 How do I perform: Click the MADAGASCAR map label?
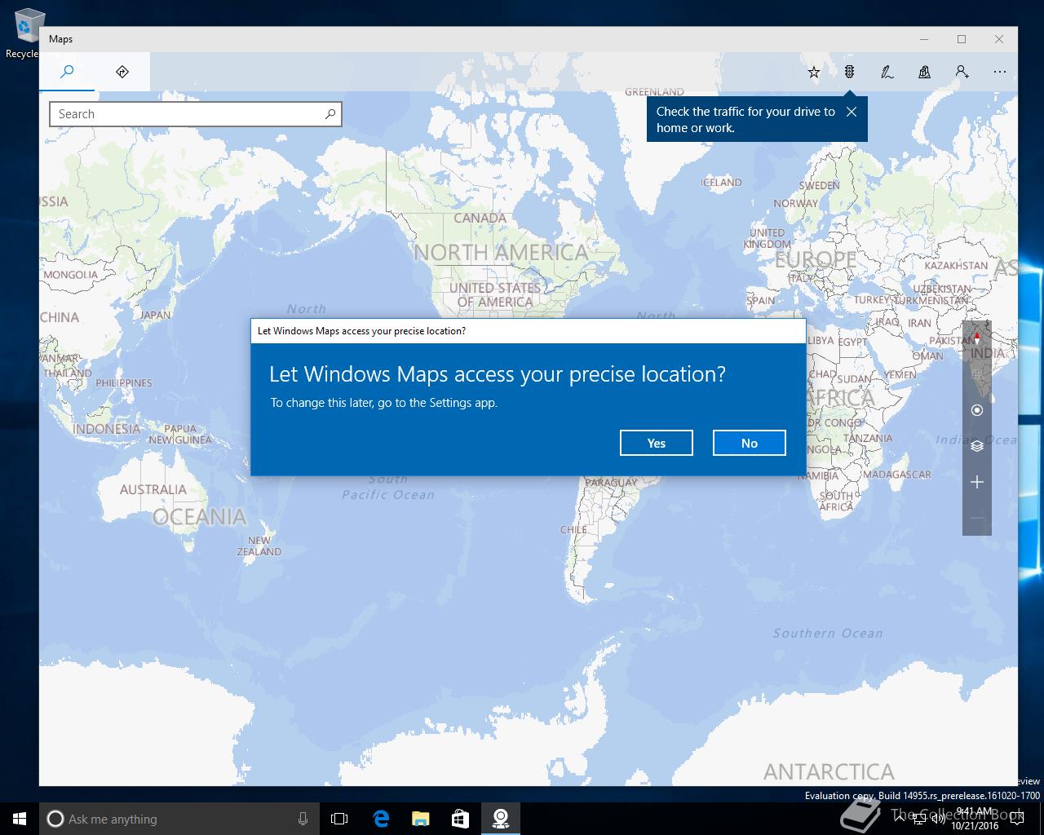(x=897, y=474)
